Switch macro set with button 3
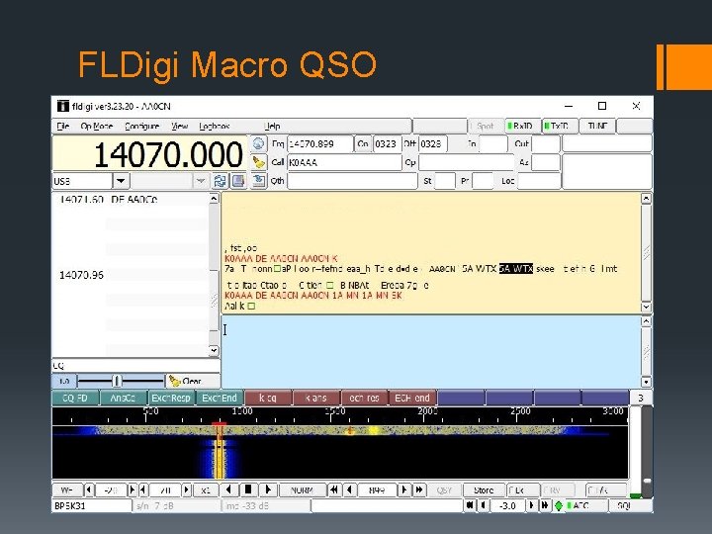The height and width of the screenshot is (534, 712). point(640,399)
